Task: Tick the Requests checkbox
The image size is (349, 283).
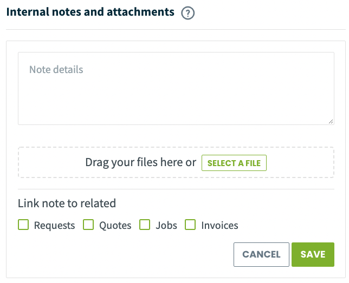Action: click(x=23, y=225)
